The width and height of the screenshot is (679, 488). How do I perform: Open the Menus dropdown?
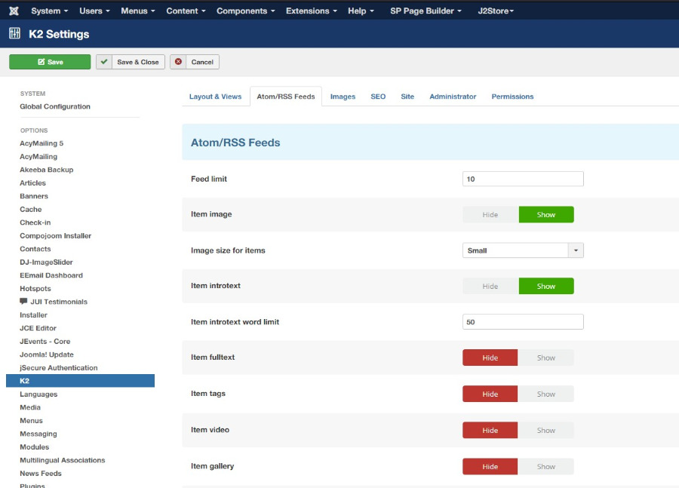[138, 11]
